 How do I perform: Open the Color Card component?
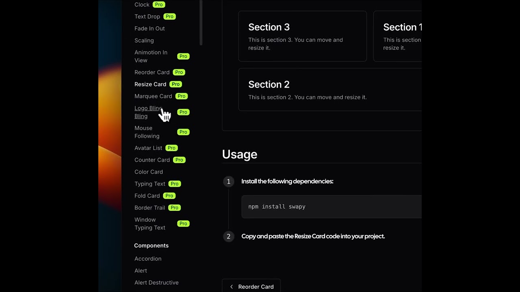[x=149, y=172]
